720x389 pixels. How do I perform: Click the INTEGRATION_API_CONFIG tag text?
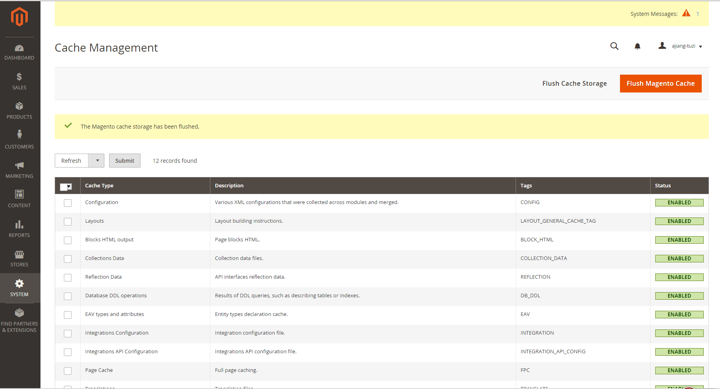coord(553,351)
